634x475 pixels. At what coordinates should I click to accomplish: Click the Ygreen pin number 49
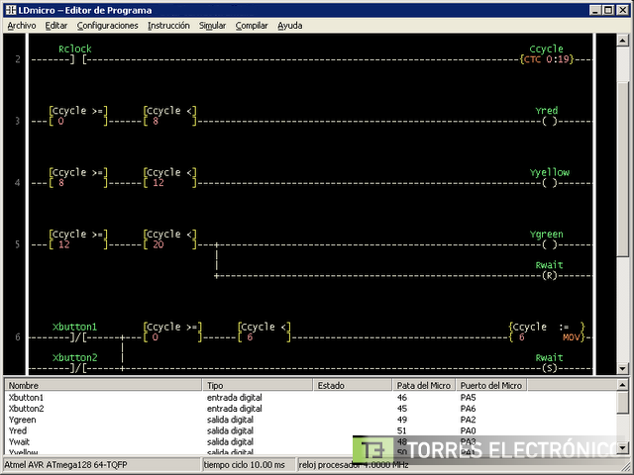tap(402, 420)
